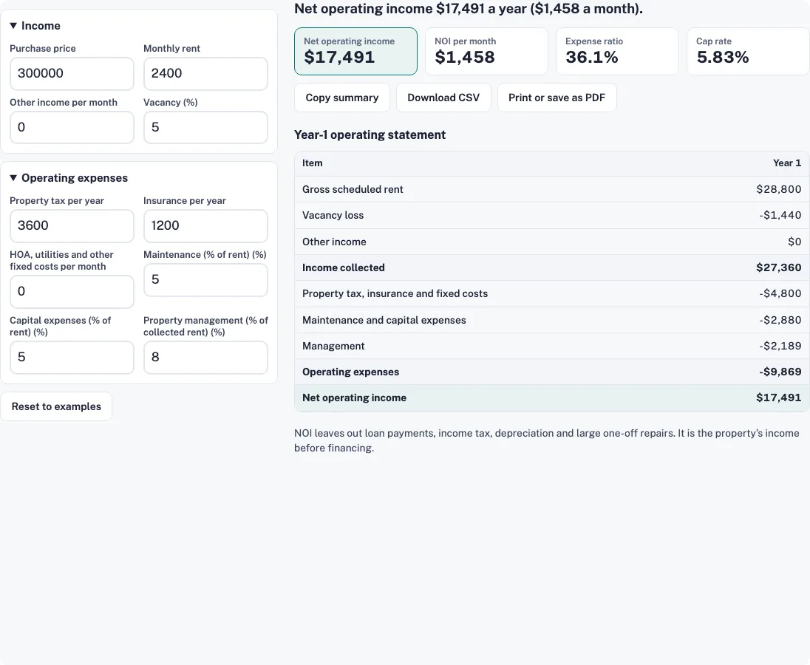810x665 pixels.
Task: Click the Maintenance percent of rent field
Action: (x=205, y=280)
